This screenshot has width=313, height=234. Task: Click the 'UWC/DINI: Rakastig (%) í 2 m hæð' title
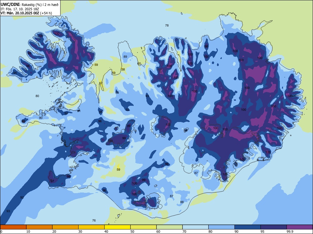29,5
